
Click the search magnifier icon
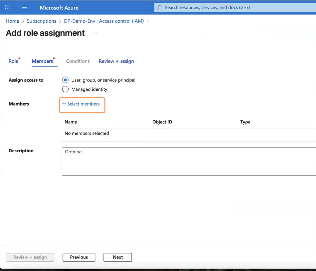tap(159, 7)
